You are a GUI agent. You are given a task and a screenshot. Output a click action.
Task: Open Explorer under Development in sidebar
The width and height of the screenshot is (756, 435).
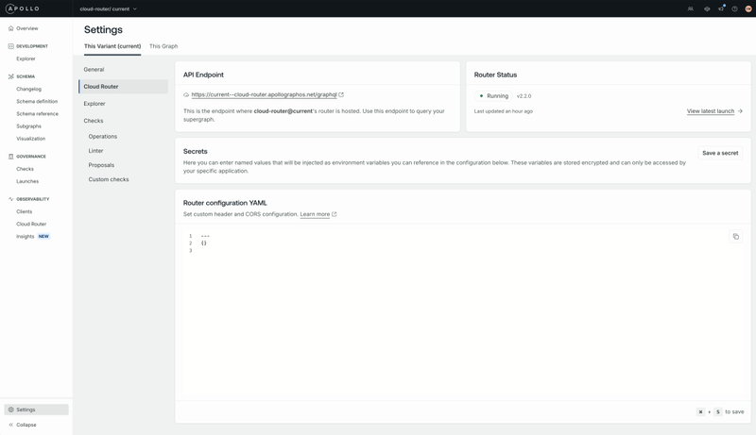pos(26,59)
